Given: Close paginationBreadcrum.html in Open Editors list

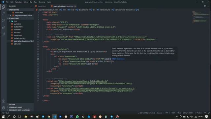Looking at the screenshot, I should tap(11, 16).
